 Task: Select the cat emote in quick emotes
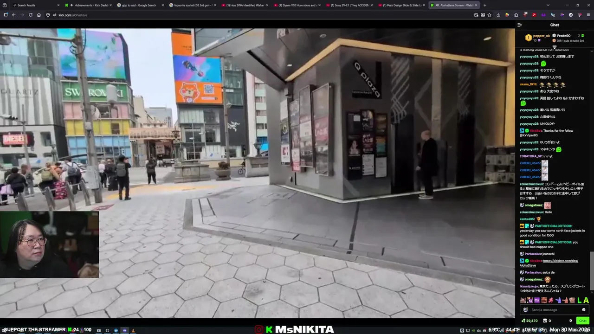tap(523, 300)
